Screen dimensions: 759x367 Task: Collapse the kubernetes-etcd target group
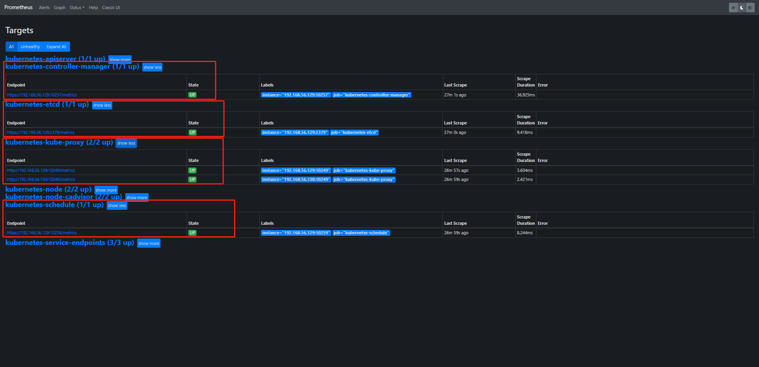click(x=102, y=105)
